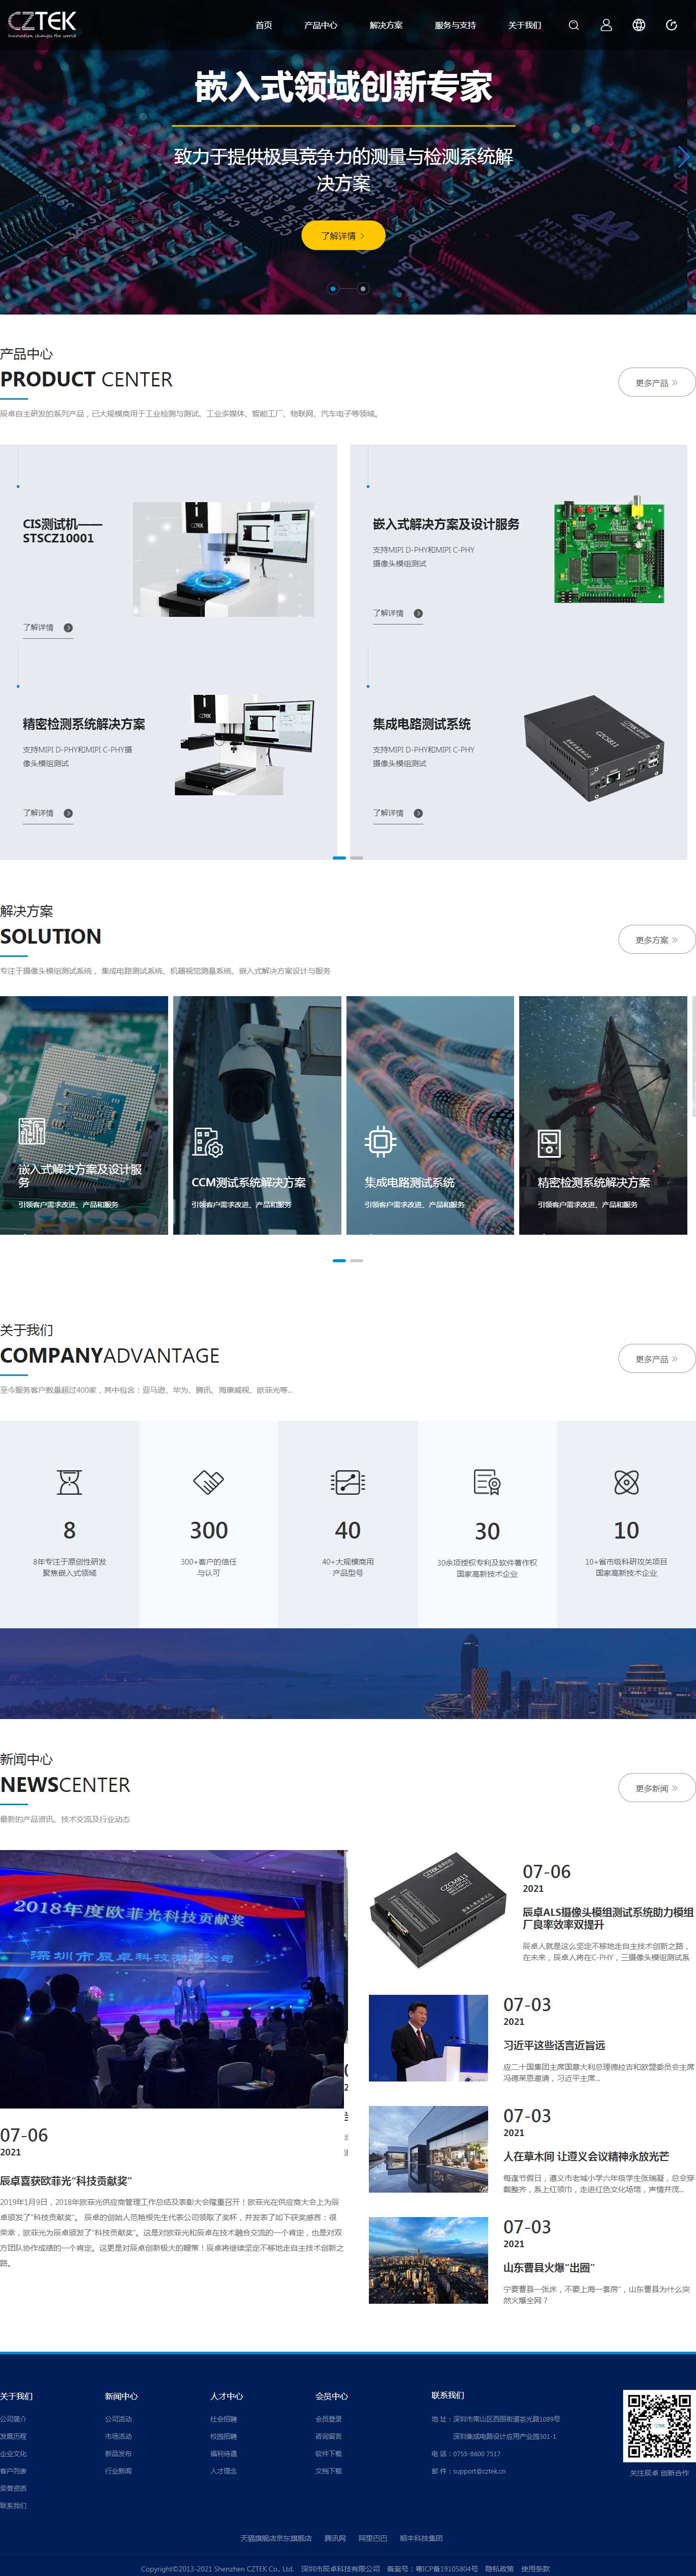Click the handshake icon above 300
696x2576 pixels.
pyautogui.click(x=208, y=1482)
